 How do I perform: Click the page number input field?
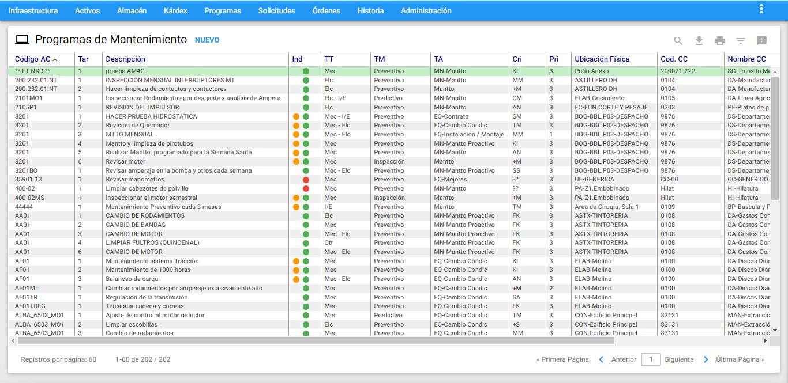(651, 359)
